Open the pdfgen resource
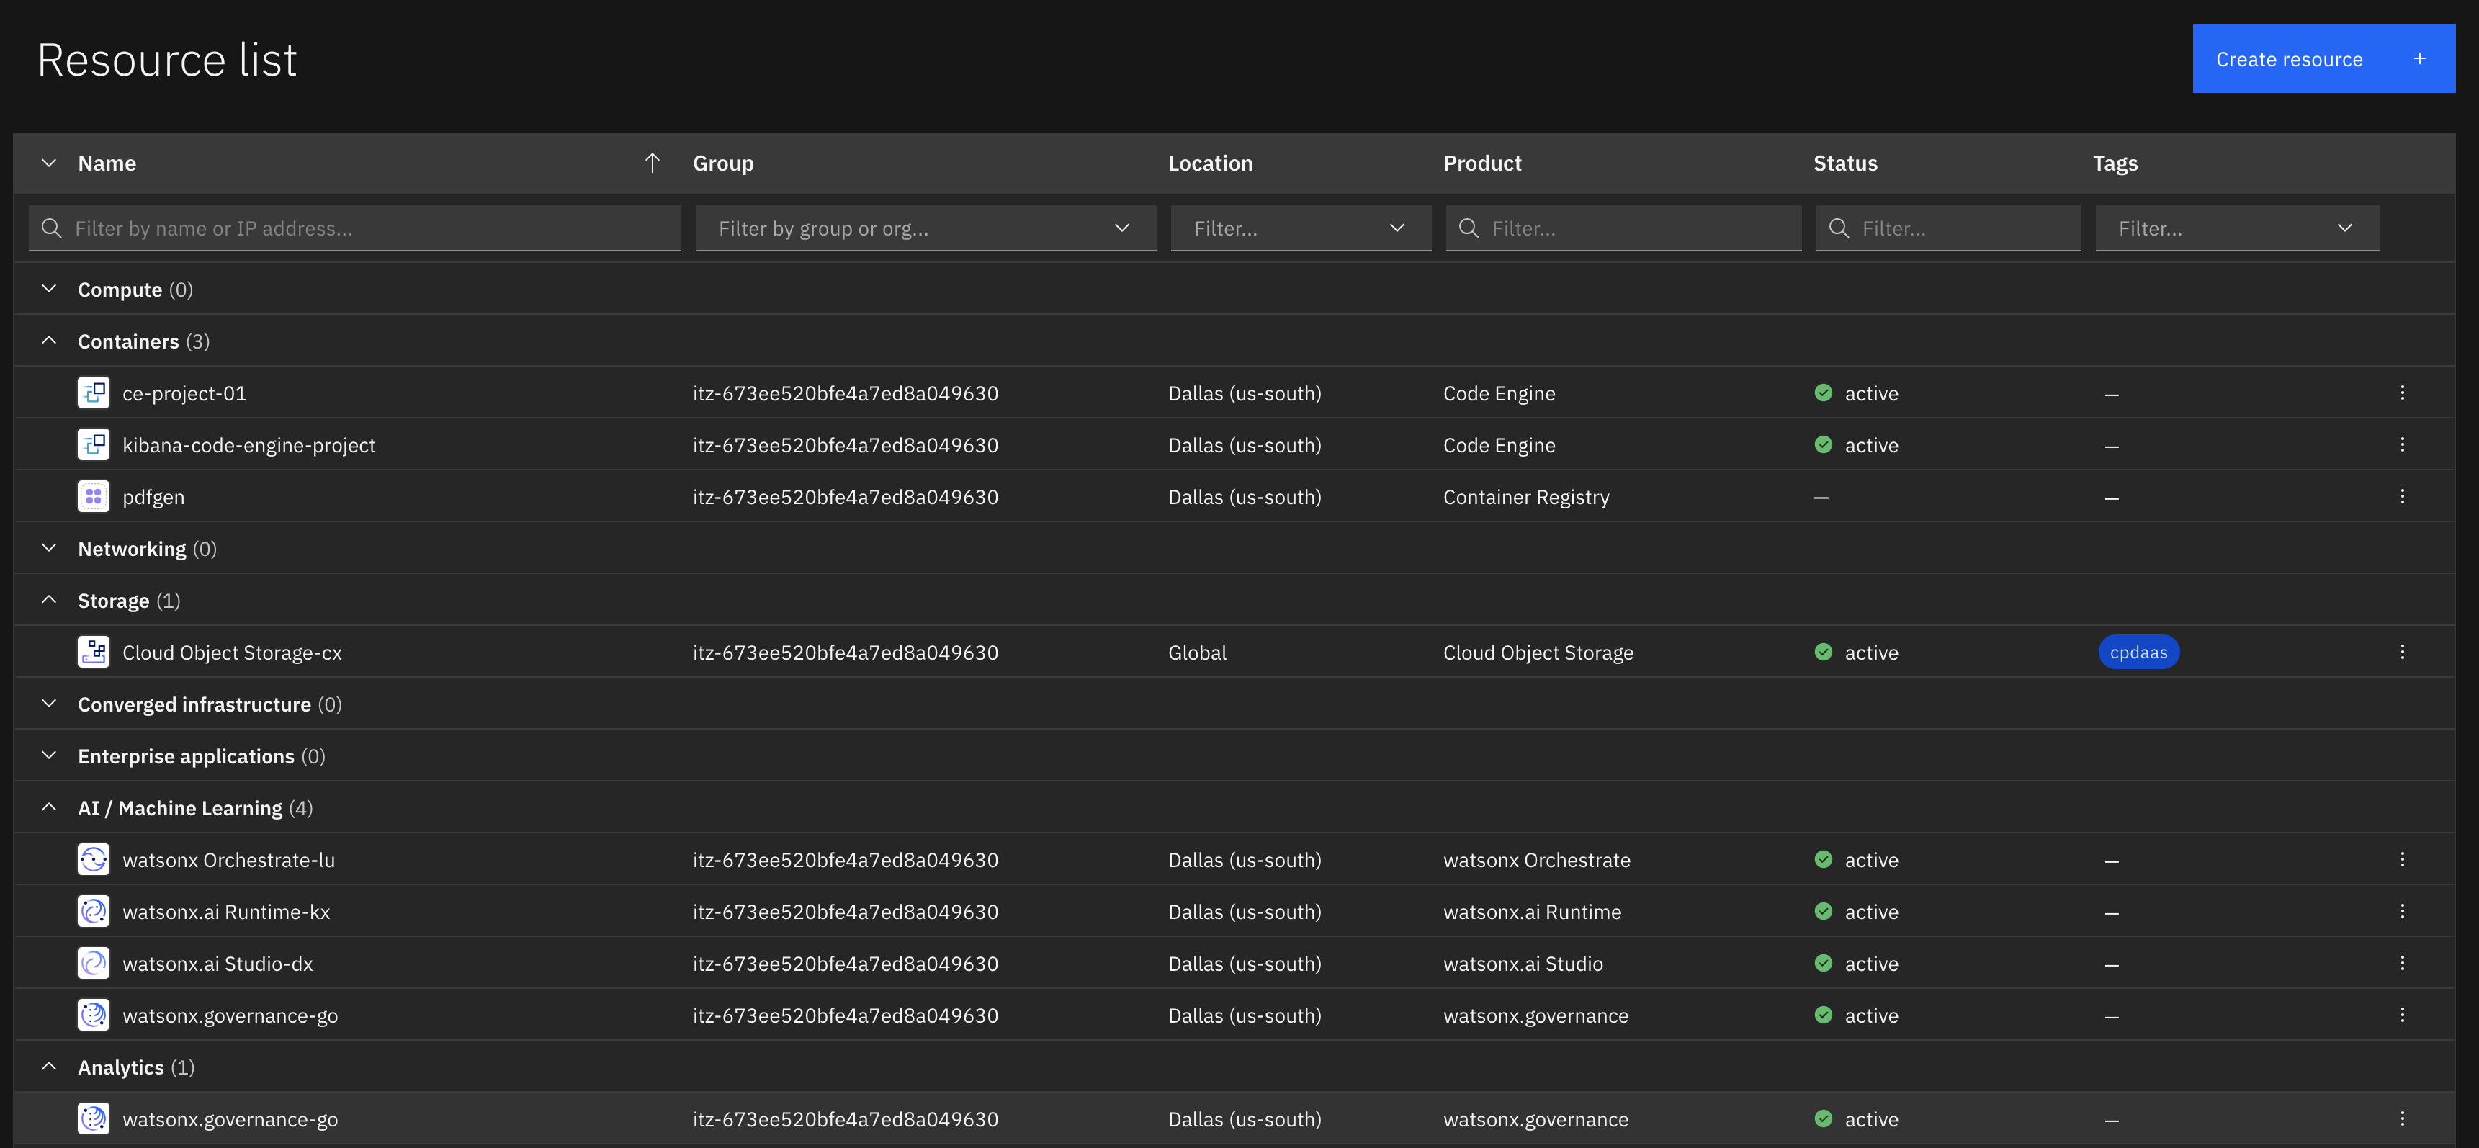The height and width of the screenshot is (1148, 2479). (153, 498)
